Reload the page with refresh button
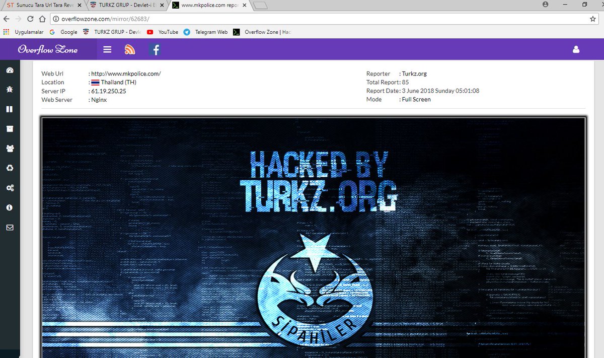 pyautogui.click(x=30, y=19)
